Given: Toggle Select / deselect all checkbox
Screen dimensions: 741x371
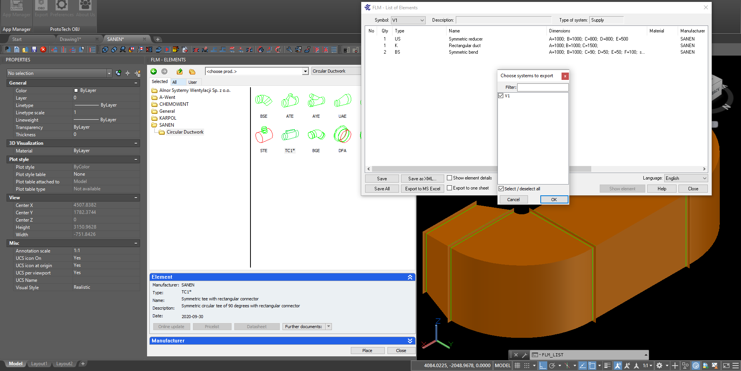Looking at the screenshot, I should click(501, 189).
